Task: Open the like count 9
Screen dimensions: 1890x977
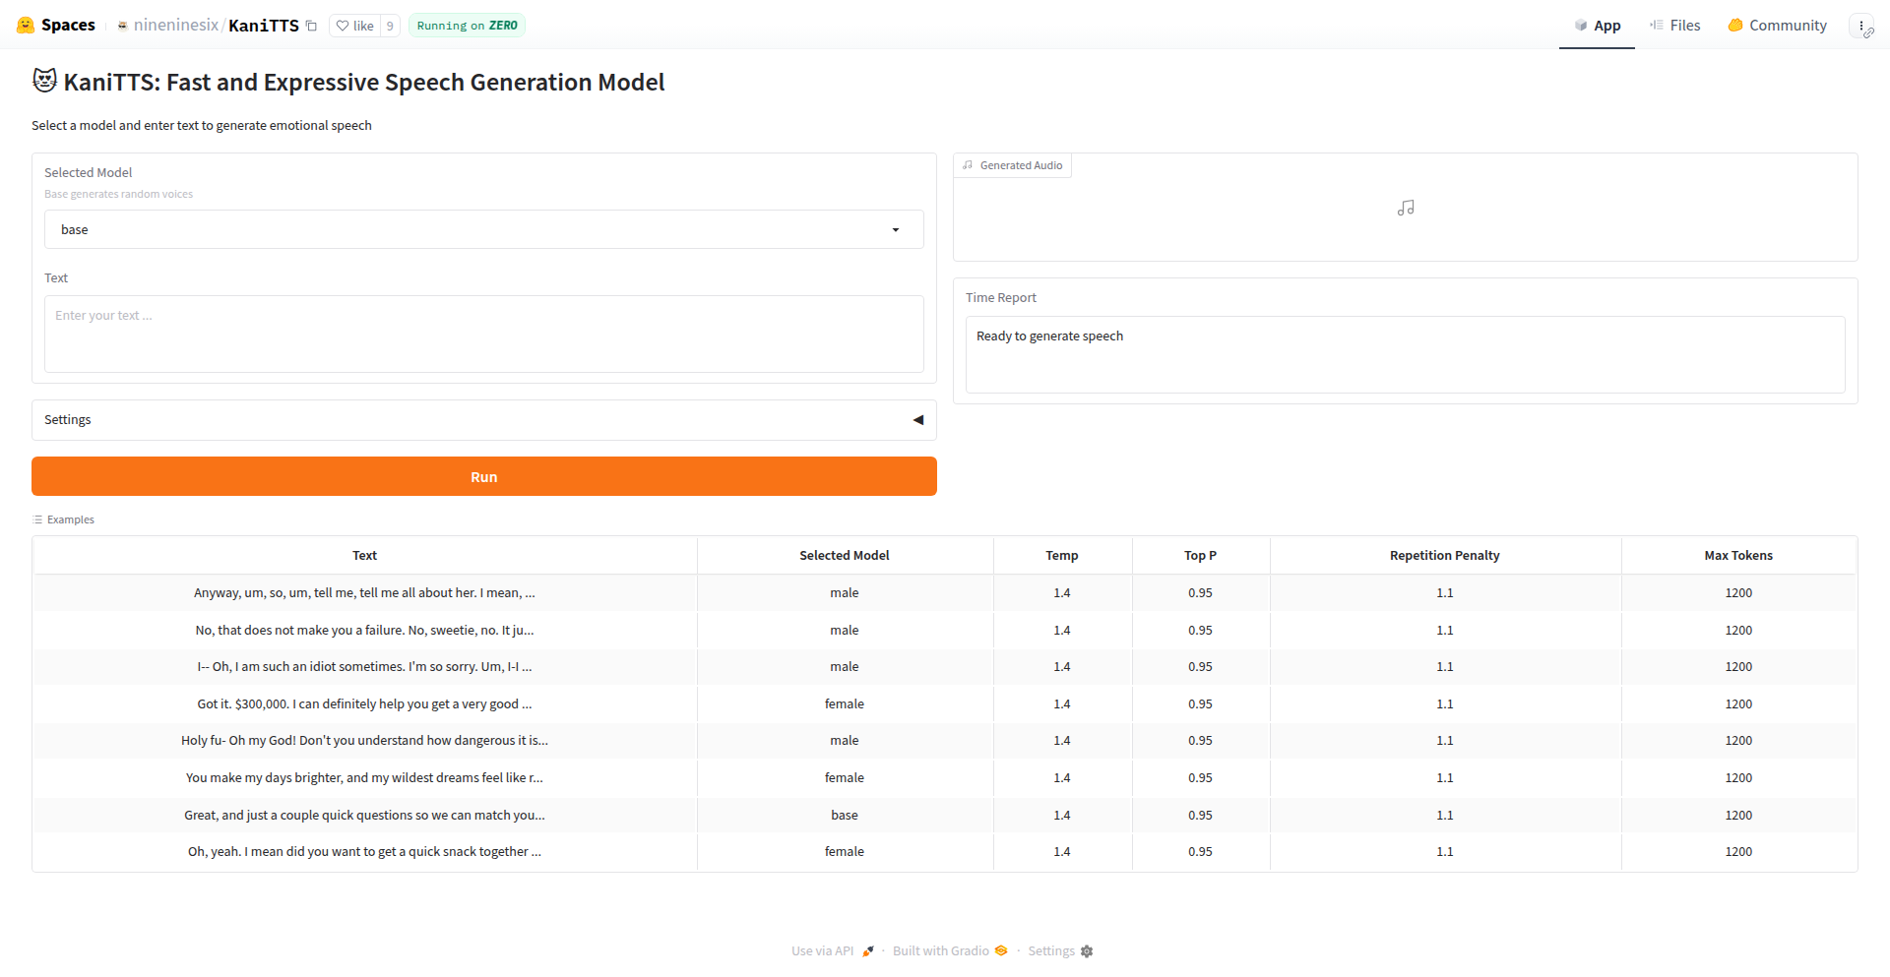Action: pyautogui.click(x=390, y=26)
